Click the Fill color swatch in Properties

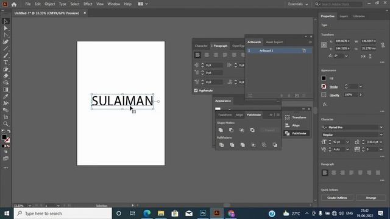[324, 78]
